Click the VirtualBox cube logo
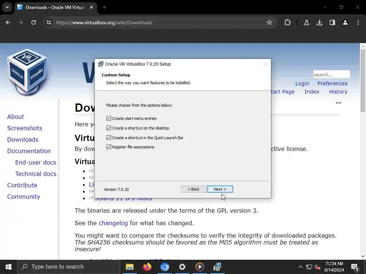Viewport: 366px width, 274px height. (27, 72)
